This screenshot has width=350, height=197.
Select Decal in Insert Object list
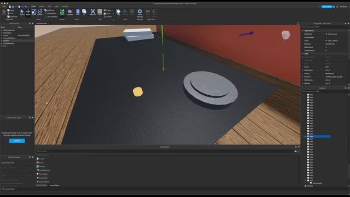(40, 163)
